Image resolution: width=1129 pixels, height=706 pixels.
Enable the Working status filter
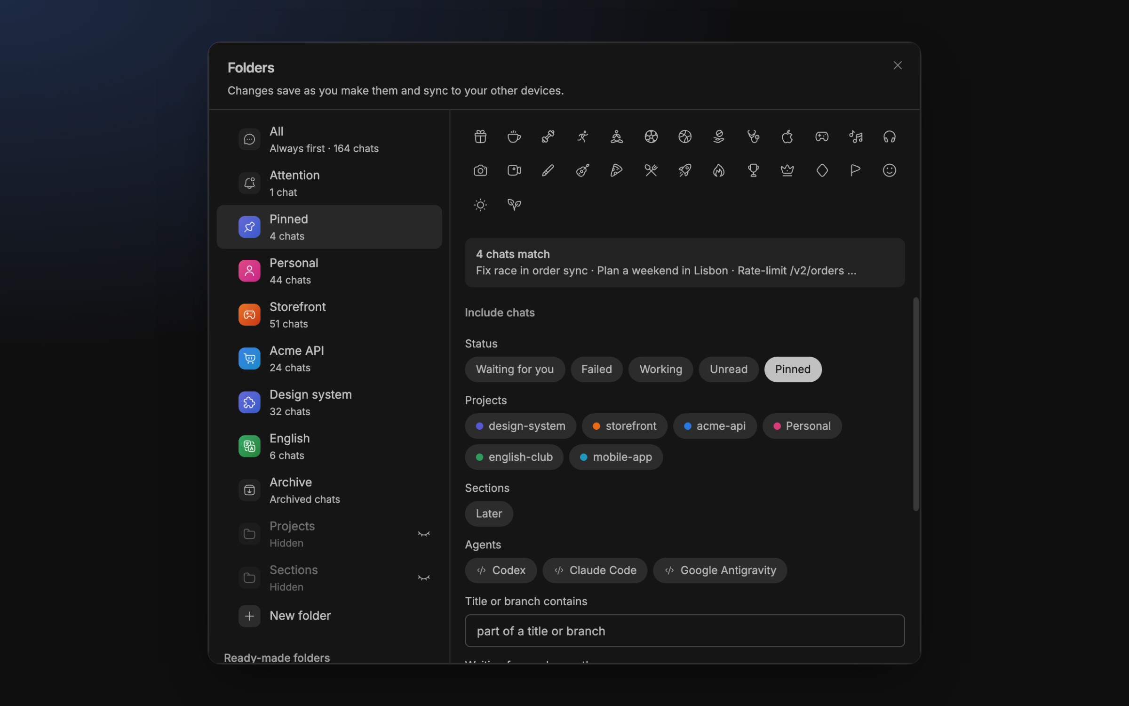tap(660, 369)
